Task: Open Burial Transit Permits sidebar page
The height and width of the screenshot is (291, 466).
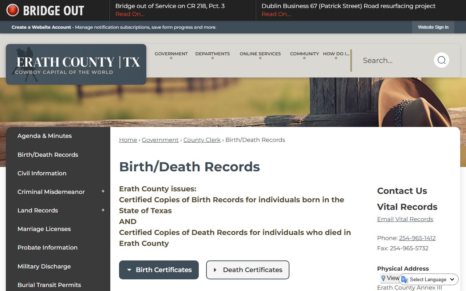Action: (x=49, y=285)
